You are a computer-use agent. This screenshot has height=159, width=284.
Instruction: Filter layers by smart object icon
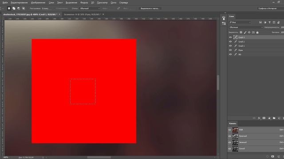(x=279, y=23)
